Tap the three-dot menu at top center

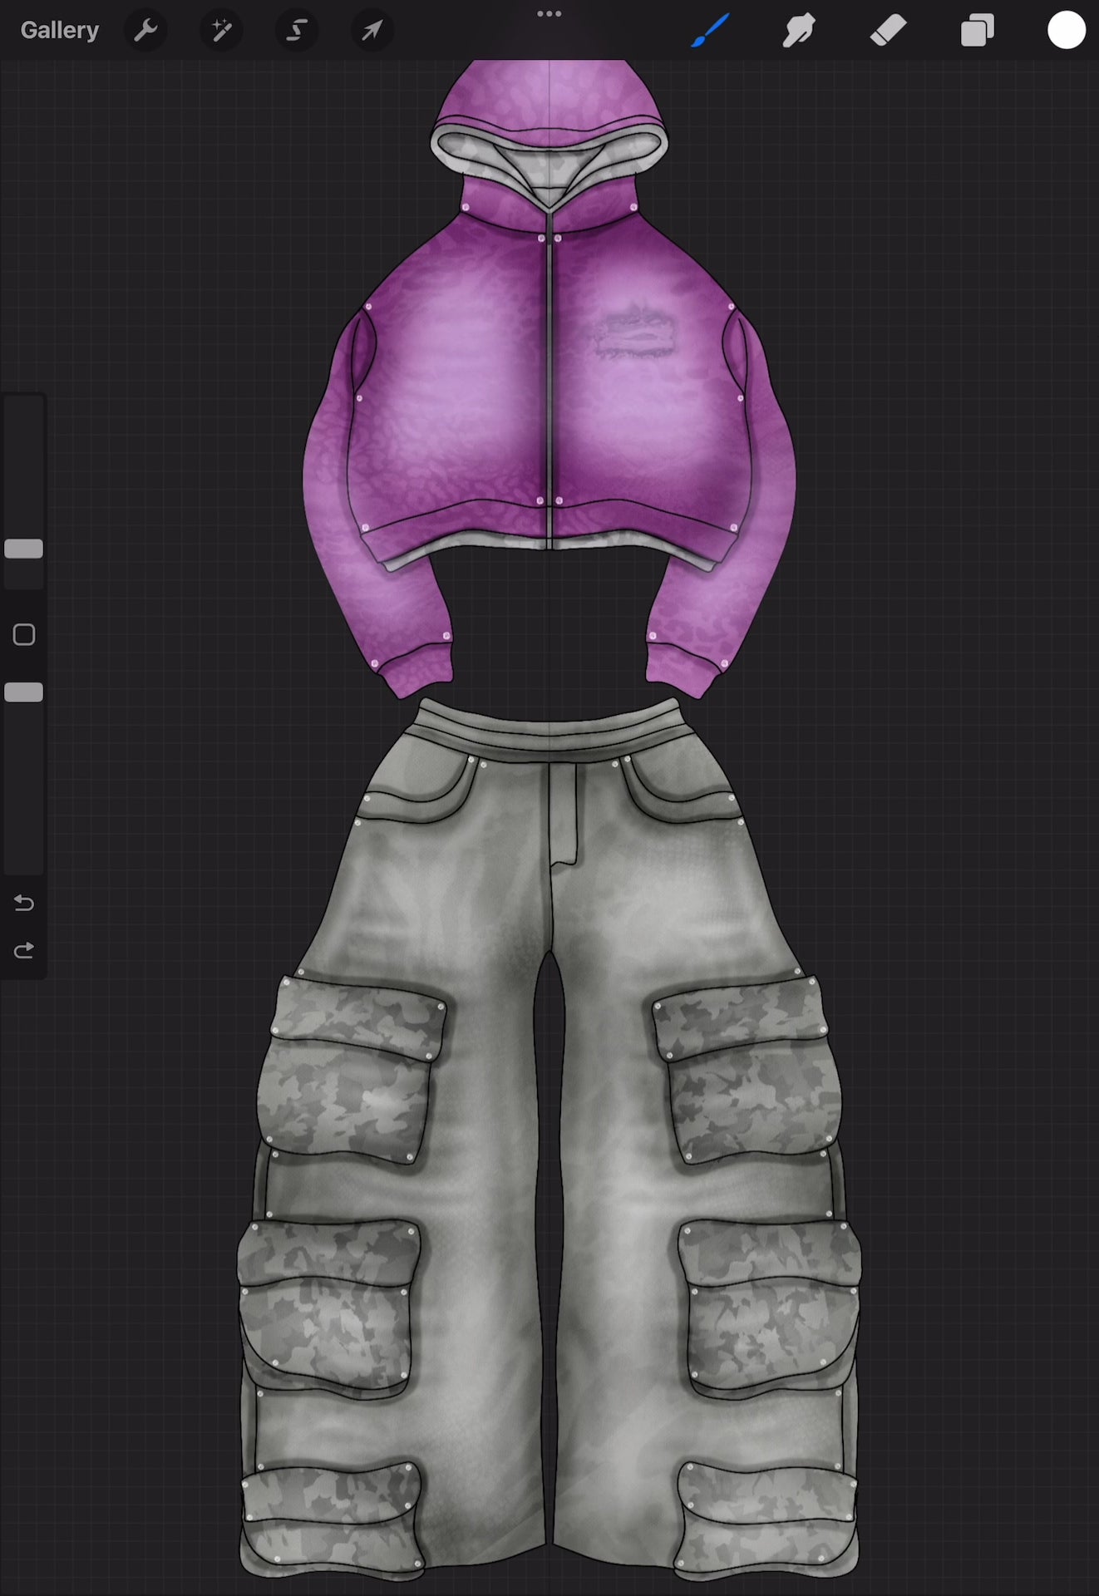pyautogui.click(x=549, y=14)
